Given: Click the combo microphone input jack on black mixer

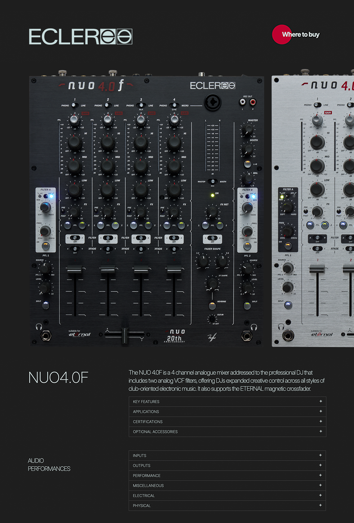Looking at the screenshot, I should (213, 103).
